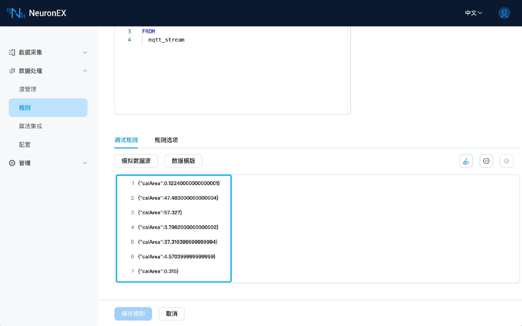The height and width of the screenshot is (326, 522).
Task: Select the 算法集成 sidebar entry
Action: pyautogui.click(x=30, y=126)
